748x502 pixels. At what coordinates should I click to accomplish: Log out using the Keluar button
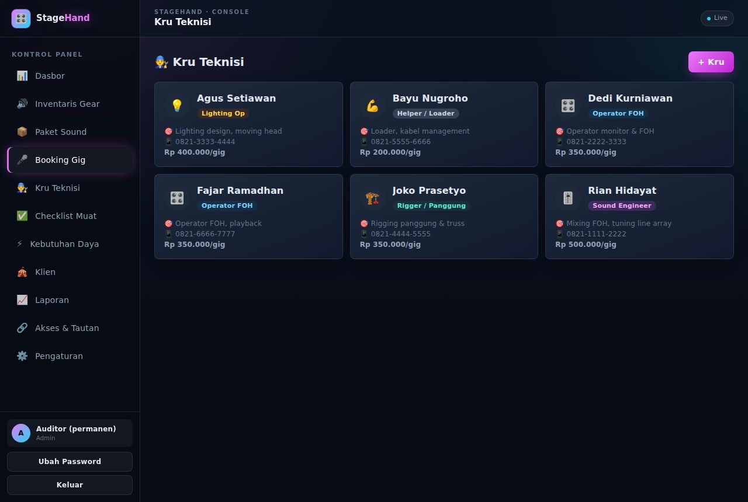pos(70,485)
